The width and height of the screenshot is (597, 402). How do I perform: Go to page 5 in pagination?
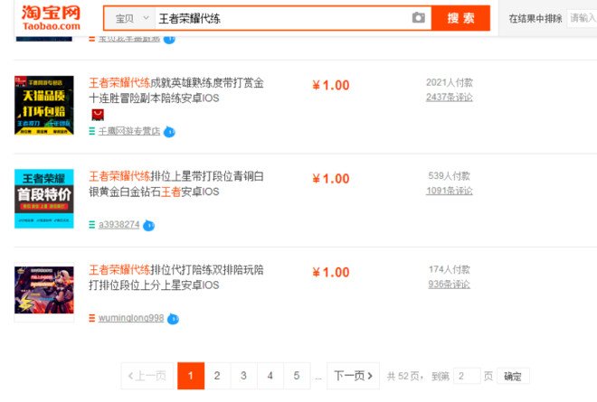pyautogui.click(x=297, y=376)
